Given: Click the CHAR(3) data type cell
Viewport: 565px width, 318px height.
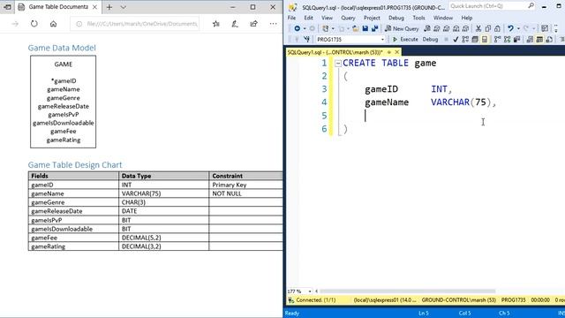Looking at the screenshot, I should tap(163, 202).
